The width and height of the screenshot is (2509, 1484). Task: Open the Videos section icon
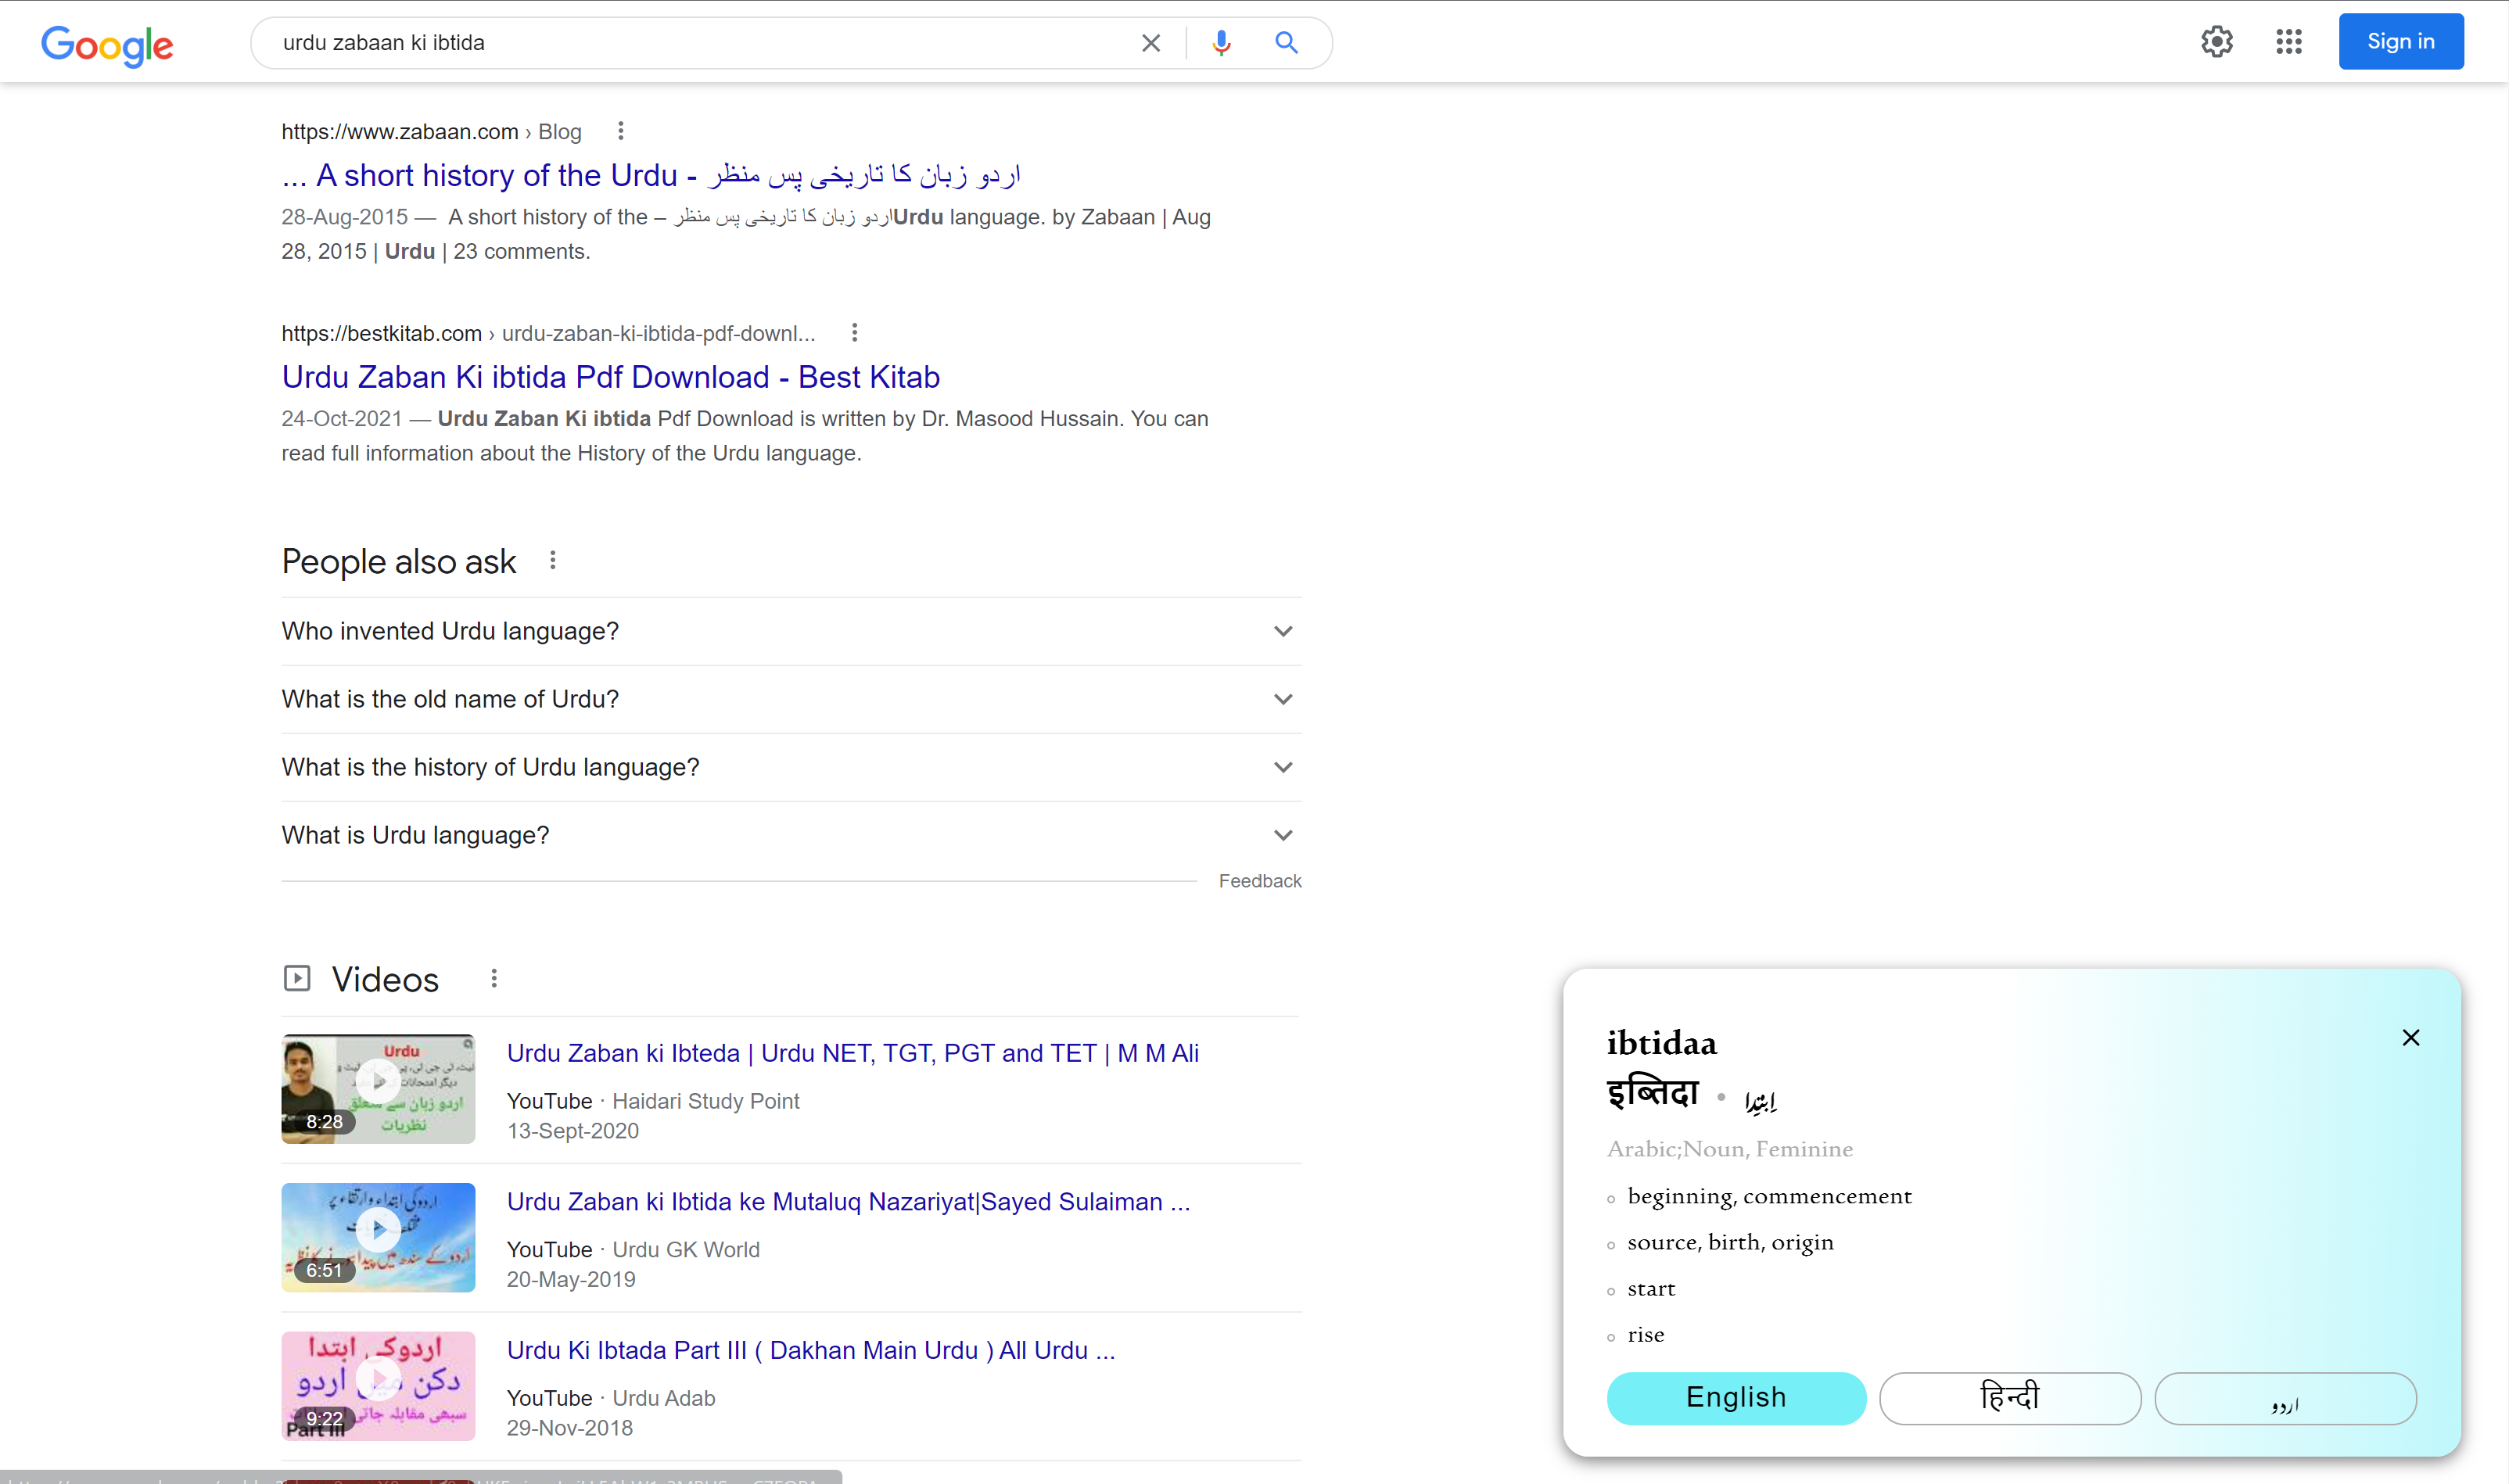(x=297, y=977)
